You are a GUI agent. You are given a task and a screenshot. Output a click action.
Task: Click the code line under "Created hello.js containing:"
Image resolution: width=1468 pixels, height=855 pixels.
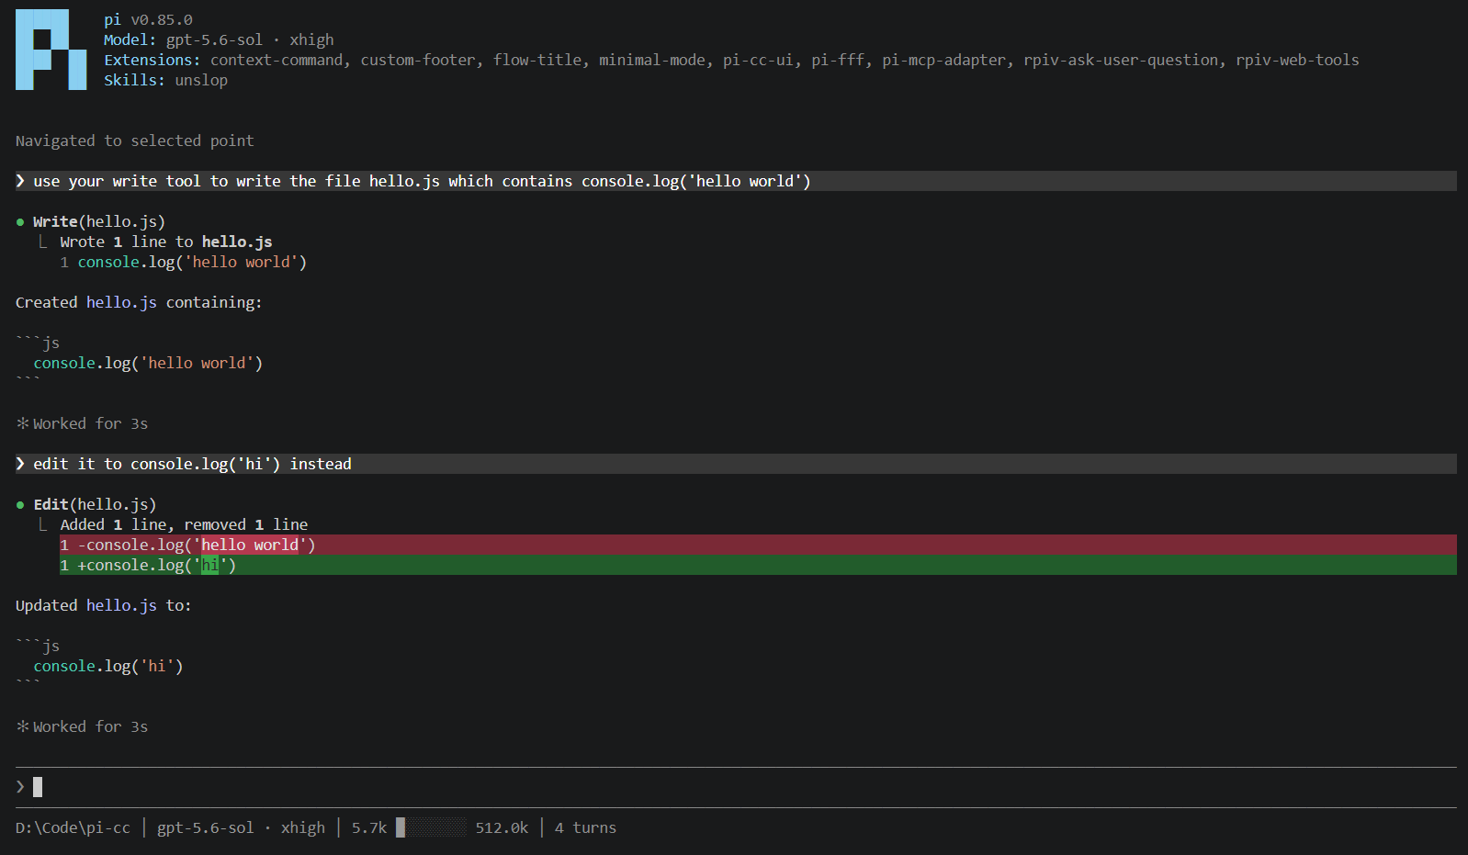[x=148, y=363]
